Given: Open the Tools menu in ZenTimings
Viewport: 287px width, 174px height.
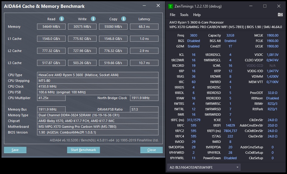Looking at the screenshot, I should pyautogui.click(x=184, y=15).
